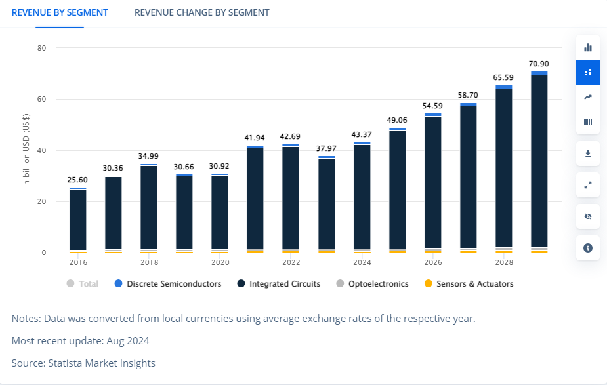The image size is (607, 385).
Task: Click the 80 y-axis tick label
Action: 41,48
